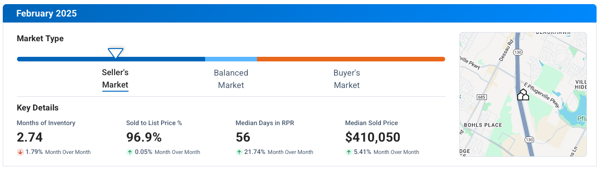Click the green up arrow beside 21.74%
Image resolution: width=603 pixels, height=170 pixels.
point(239,152)
